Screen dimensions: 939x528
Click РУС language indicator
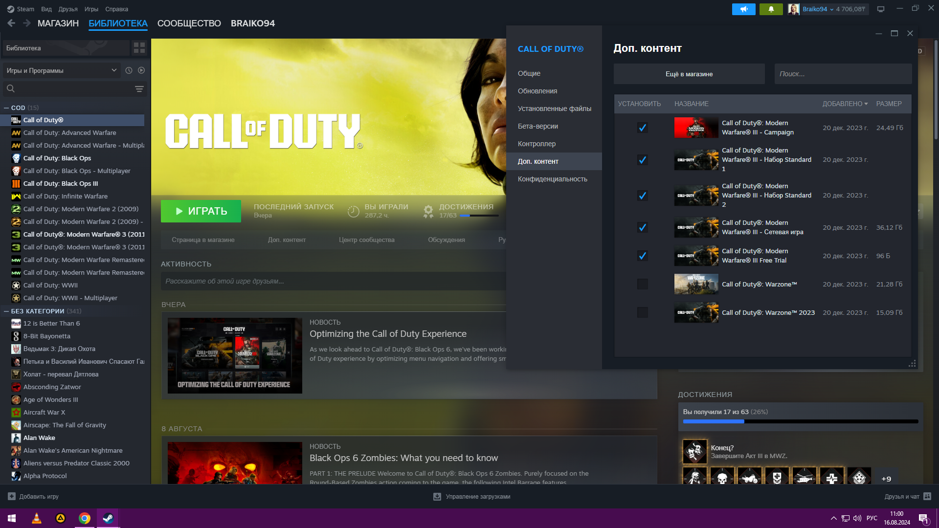point(872,518)
